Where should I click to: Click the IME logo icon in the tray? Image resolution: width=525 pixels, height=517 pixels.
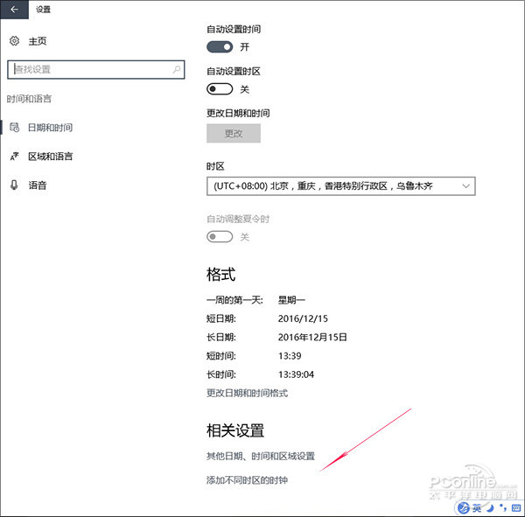[464, 508]
